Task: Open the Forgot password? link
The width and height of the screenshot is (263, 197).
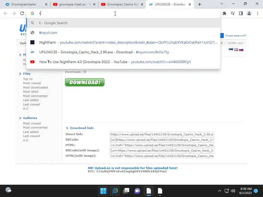Action: (x=236, y=35)
